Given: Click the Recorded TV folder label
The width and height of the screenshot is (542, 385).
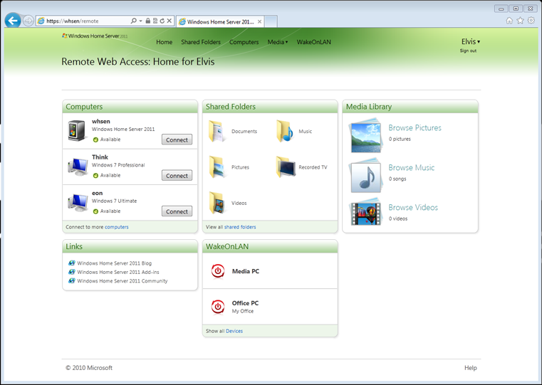Looking at the screenshot, I should click(313, 167).
